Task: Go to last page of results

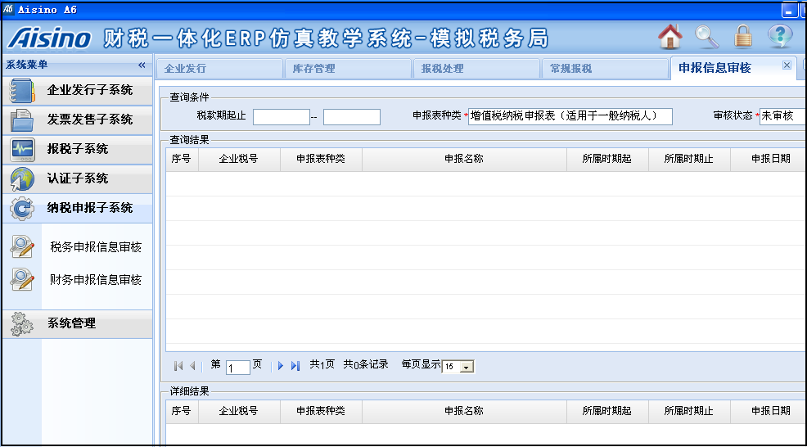Action: [295, 366]
